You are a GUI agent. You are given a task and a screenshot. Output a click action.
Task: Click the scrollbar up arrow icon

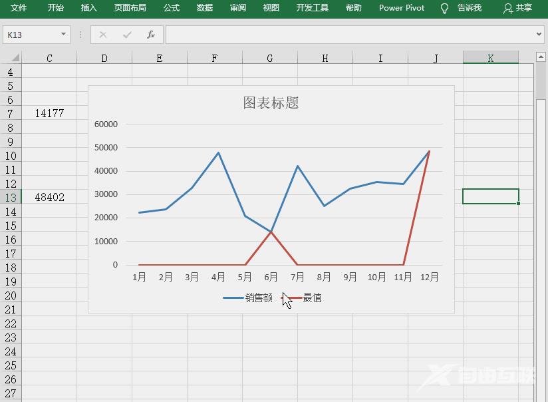pyautogui.click(x=539, y=58)
